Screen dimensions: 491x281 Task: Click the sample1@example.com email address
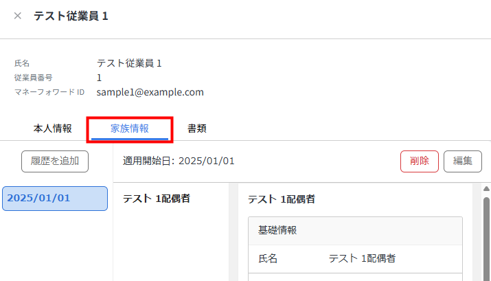(150, 92)
